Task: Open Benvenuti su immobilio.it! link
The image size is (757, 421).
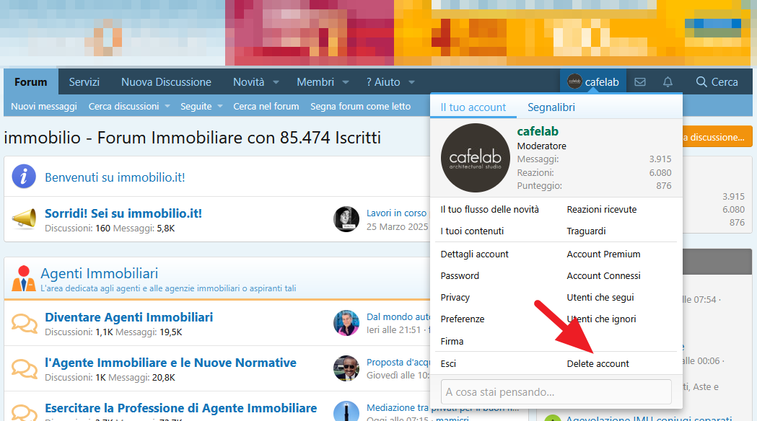Action: (x=115, y=177)
